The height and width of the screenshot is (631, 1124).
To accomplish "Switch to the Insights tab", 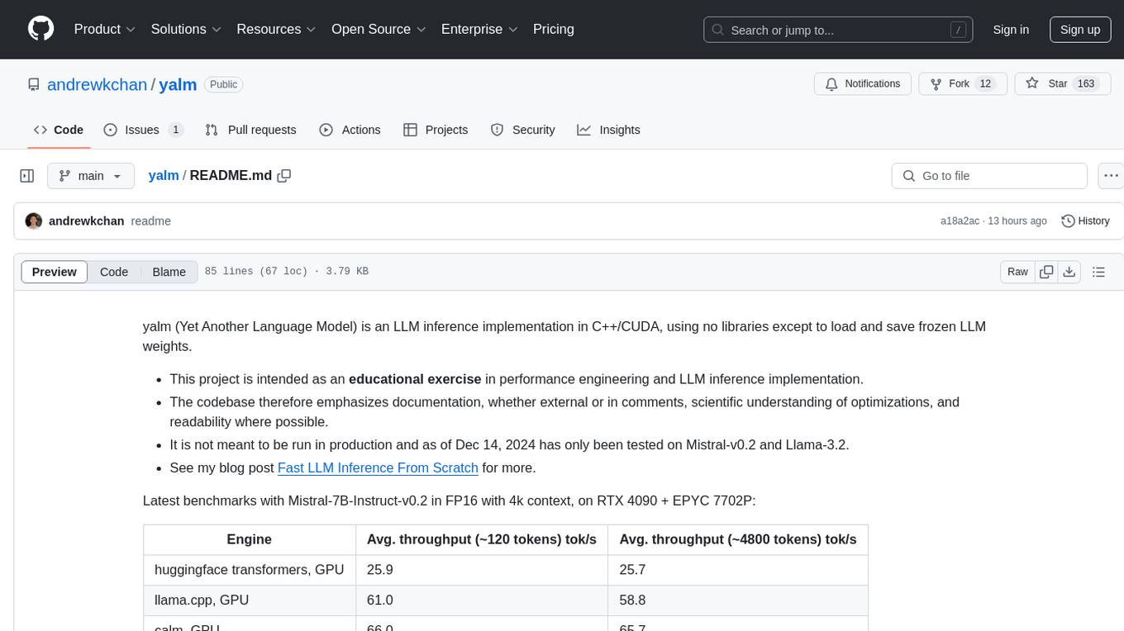I will click(608, 130).
